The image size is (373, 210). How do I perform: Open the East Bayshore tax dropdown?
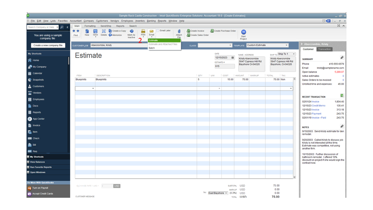(218, 193)
